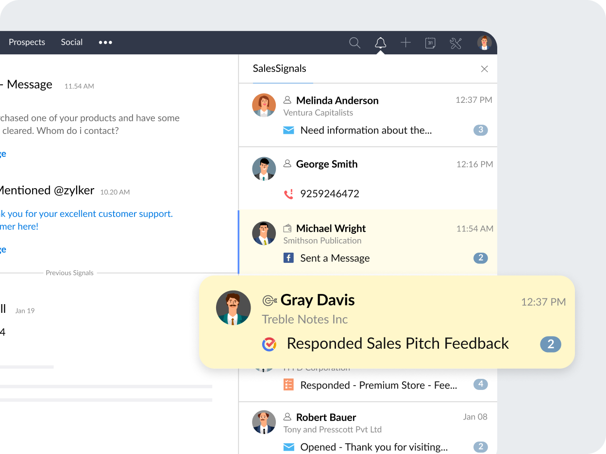This screenshot has height=454, width=606.
Task: Open the calendar icon in top bar
Action: [x=430, y=43]
